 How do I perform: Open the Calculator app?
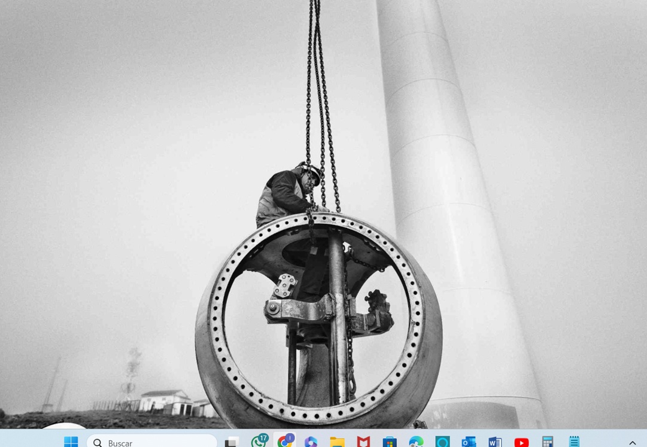tap(548, 442)
